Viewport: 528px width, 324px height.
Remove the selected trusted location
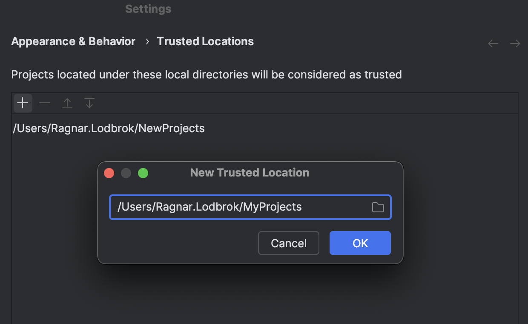pos(44,103)
